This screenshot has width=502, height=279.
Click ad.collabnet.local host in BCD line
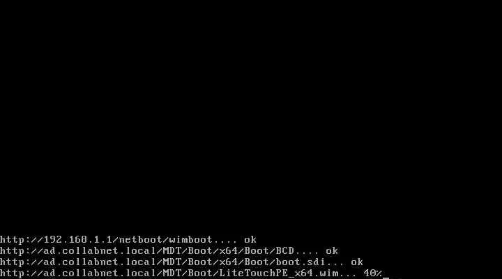click(100, 251)
